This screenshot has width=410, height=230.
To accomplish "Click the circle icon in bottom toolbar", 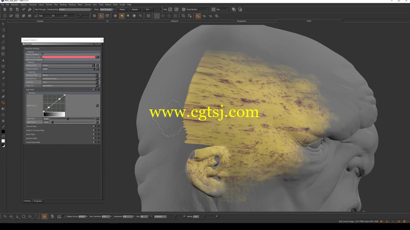I will (24, 216).
